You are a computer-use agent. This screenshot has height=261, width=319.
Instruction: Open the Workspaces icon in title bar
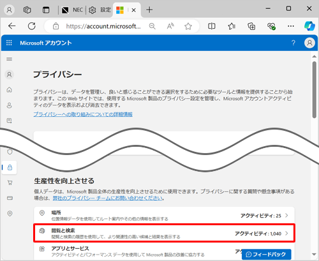[x=27, y=10]
